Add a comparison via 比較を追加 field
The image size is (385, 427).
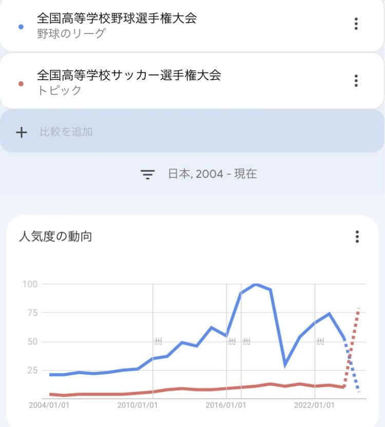[192, 131]
